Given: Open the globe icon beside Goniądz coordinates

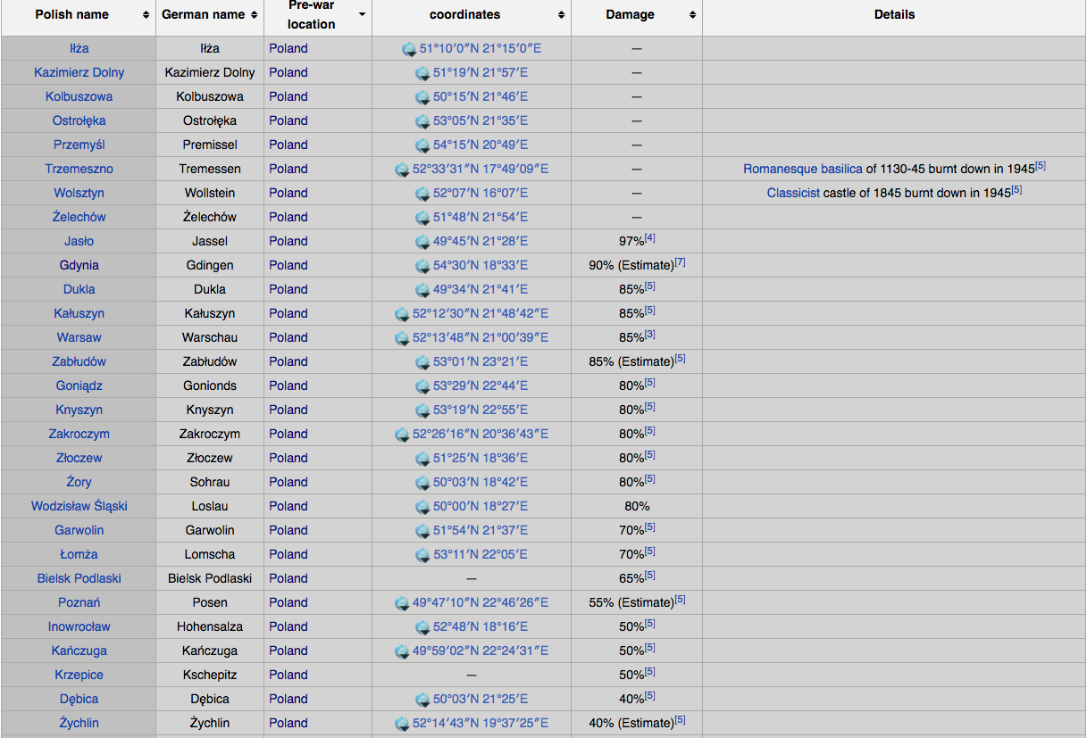Looking at the screenshot, I should coord(422,386).
